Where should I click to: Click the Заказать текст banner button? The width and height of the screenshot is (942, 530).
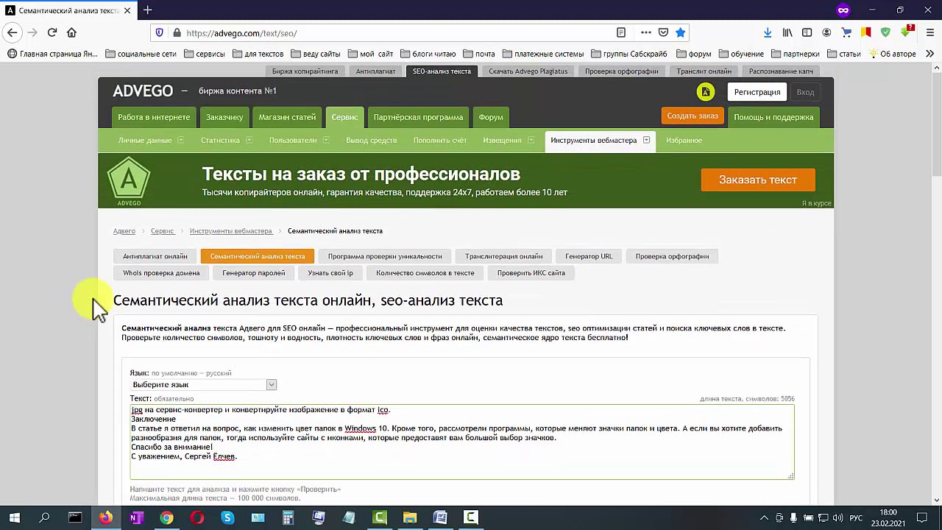coord(758,180)
